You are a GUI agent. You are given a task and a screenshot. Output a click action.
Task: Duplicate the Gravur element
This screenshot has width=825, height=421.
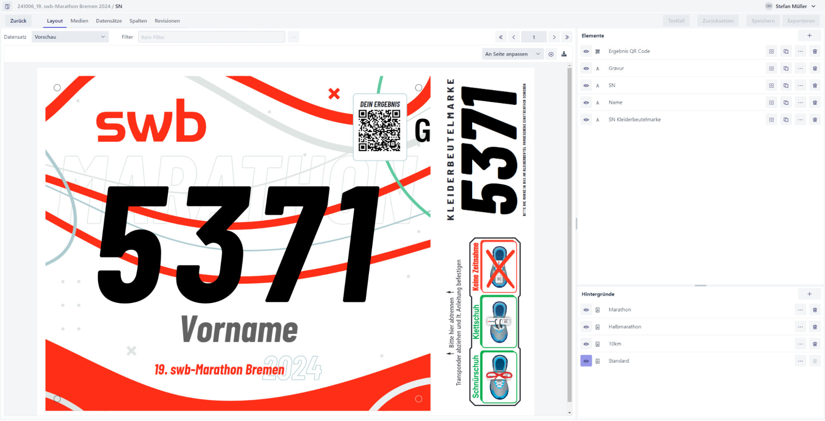tap(786, 69)
